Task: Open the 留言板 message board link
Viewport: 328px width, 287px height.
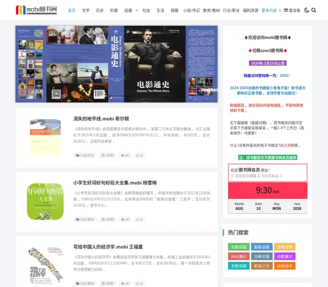Action: (x=292, y=10)
